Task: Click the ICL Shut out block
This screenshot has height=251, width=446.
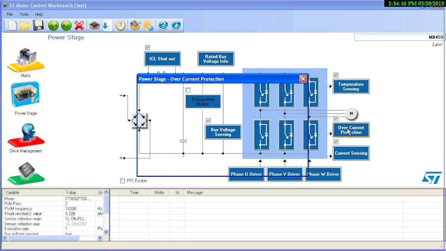Action: point(162,59)
